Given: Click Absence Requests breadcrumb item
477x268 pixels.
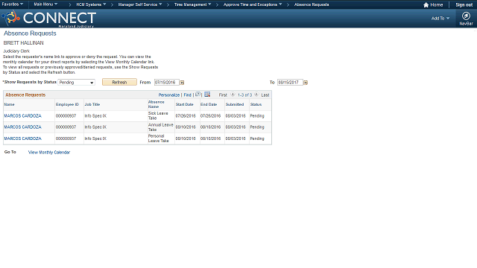Looking at the screenshot, I should point(312,4).
